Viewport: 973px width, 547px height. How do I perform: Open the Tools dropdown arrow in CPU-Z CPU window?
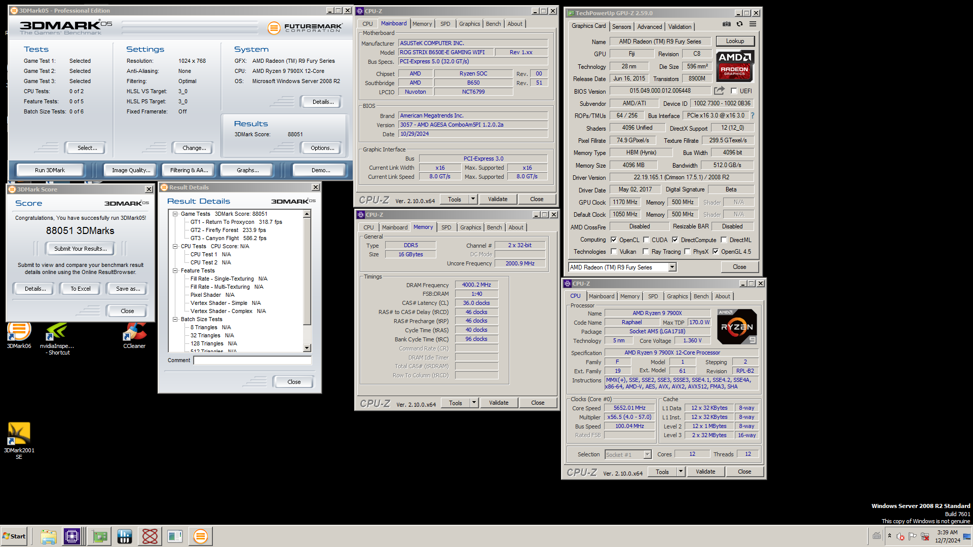click(681, 472)
